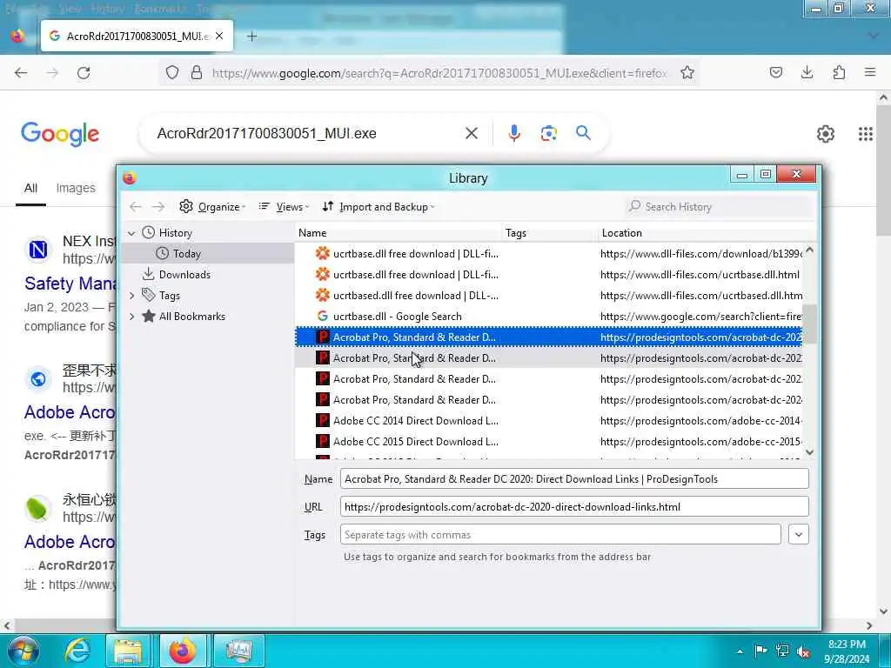This screenshot has width=891, height=668.
Task: Click the URL text field
Action: (x=574, y=507)
